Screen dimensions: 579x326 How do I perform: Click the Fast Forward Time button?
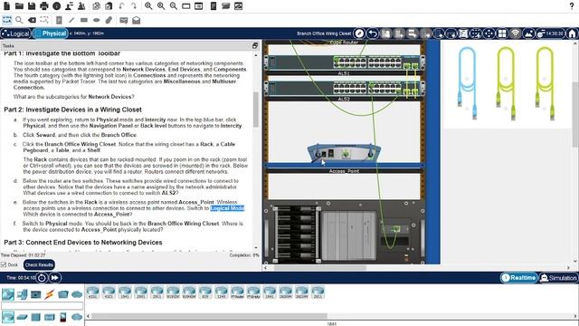[54, 278]
